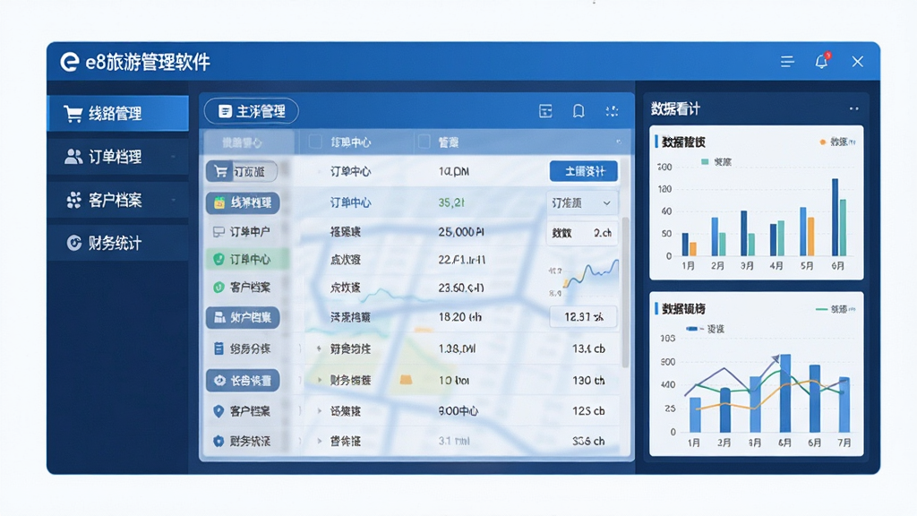917x516 pixels.
Task: Expand the row showing 125 cb
Action: click(320, 411)
